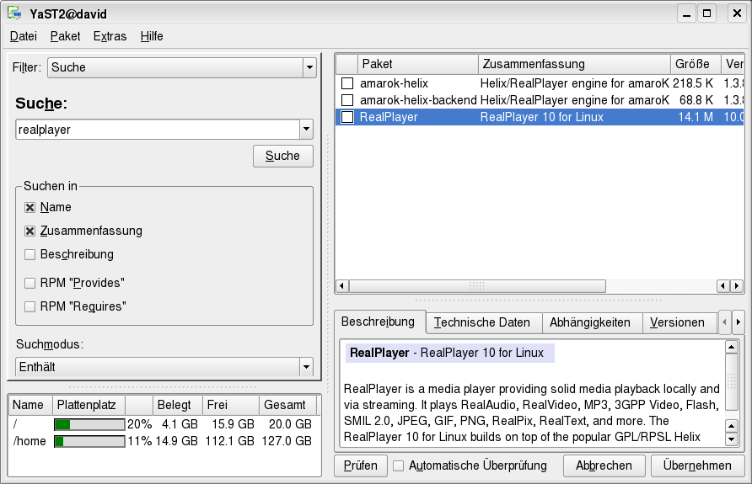Click the package list horizontal scrollbar thumb

477,286
